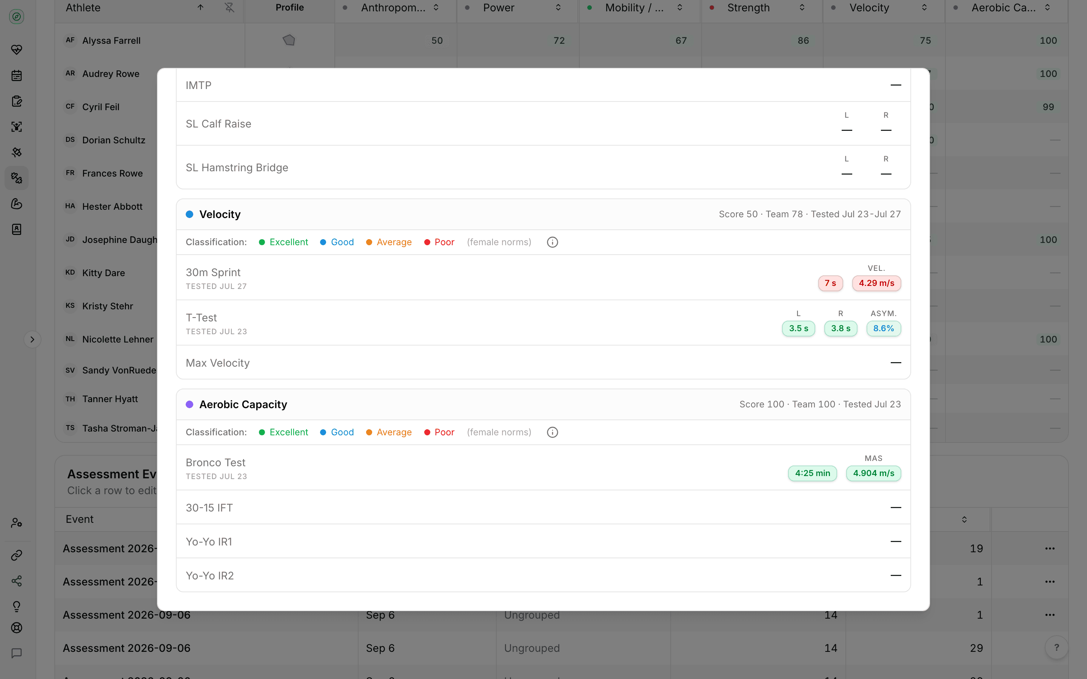Click the lightbulb ideas icon in sidebar
The width and height of the screenshot is (1087, 679).
[x=17, y=607]
